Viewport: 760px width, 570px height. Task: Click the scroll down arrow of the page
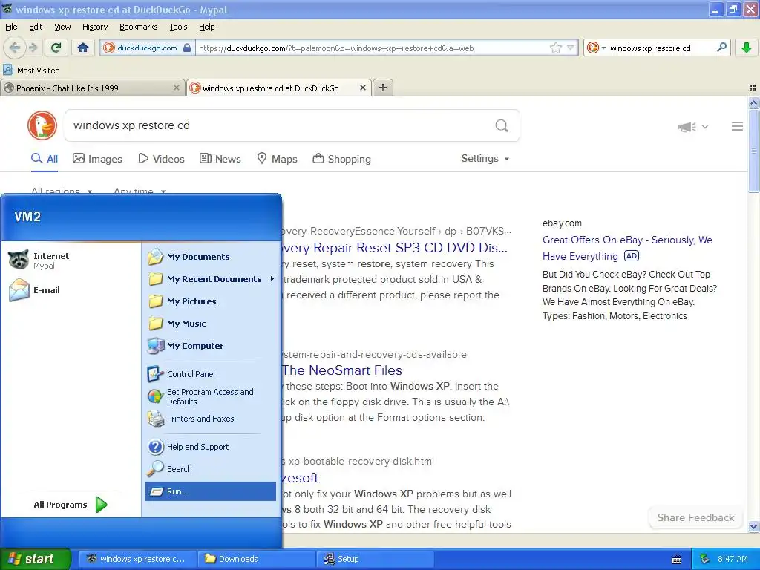[x=753, y=526]
